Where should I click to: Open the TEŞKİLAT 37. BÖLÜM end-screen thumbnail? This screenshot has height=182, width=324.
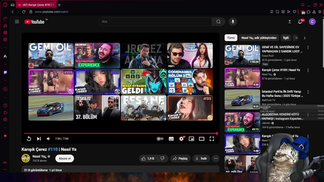click(97, 108)
